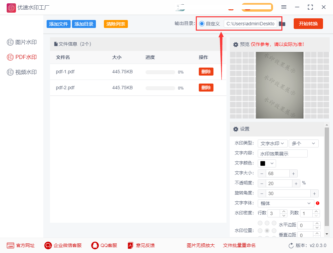Toggle fullscreen with the maximize icon

pos(310,7)
